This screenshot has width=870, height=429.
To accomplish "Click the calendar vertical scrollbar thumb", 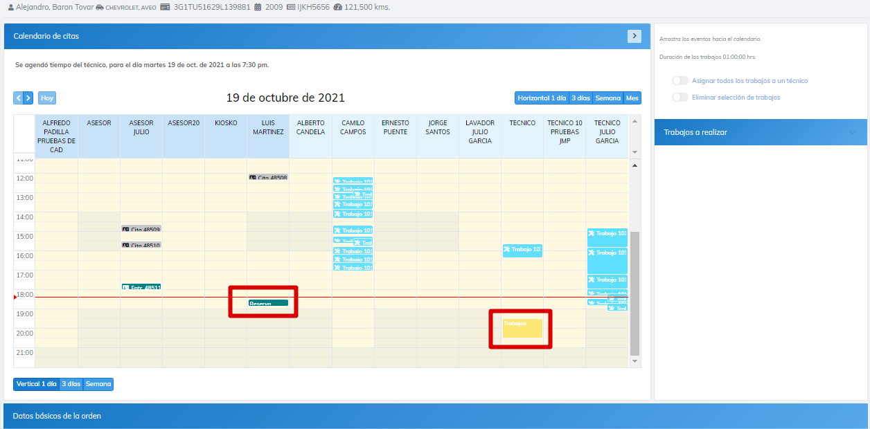I will [x=634, y=291].
